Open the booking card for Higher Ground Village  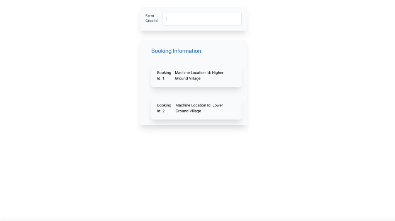[196, 76]
